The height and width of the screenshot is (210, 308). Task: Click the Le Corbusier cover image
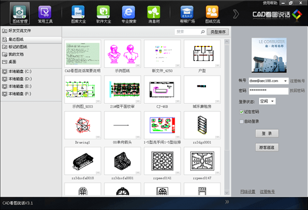(x=269, y=55)
